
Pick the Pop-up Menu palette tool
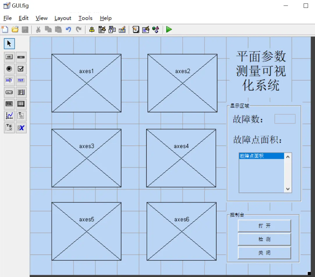9,92
